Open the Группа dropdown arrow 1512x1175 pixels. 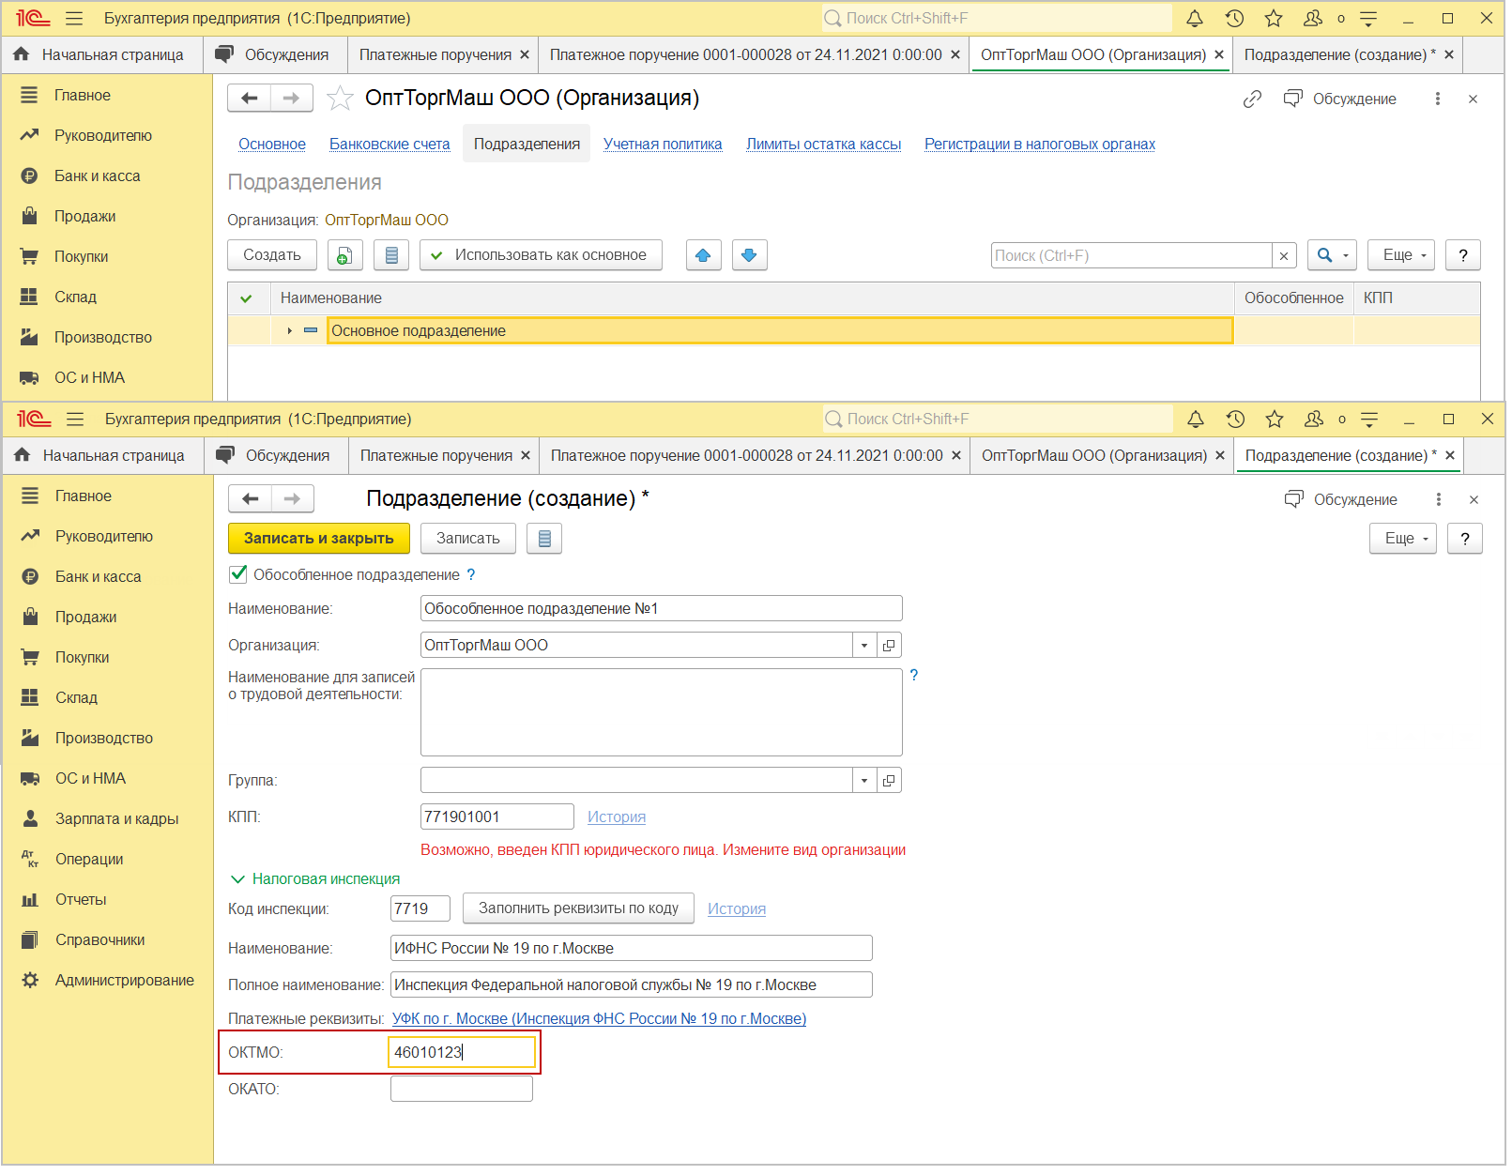coord(864,781)
